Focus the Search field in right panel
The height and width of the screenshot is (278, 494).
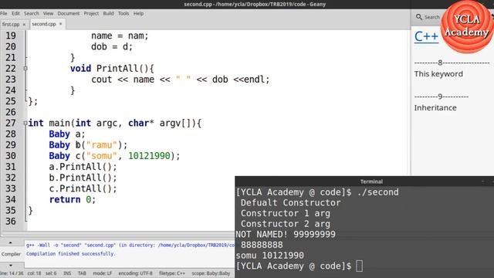point(432,17)
